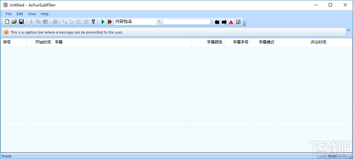Maximize the AcFunSubFilter window
The width and height of the screenshot is (353, 159).
[x=330, y=5]
